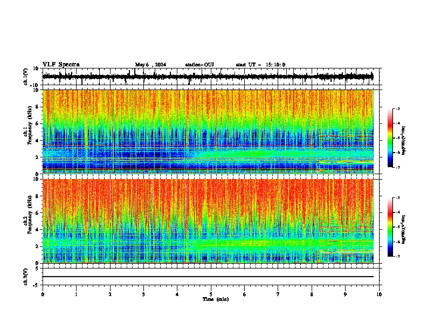Click the "4" tick on ch.1 frequency axis
The height and width of the screenshot is (330, 427).
38,141
